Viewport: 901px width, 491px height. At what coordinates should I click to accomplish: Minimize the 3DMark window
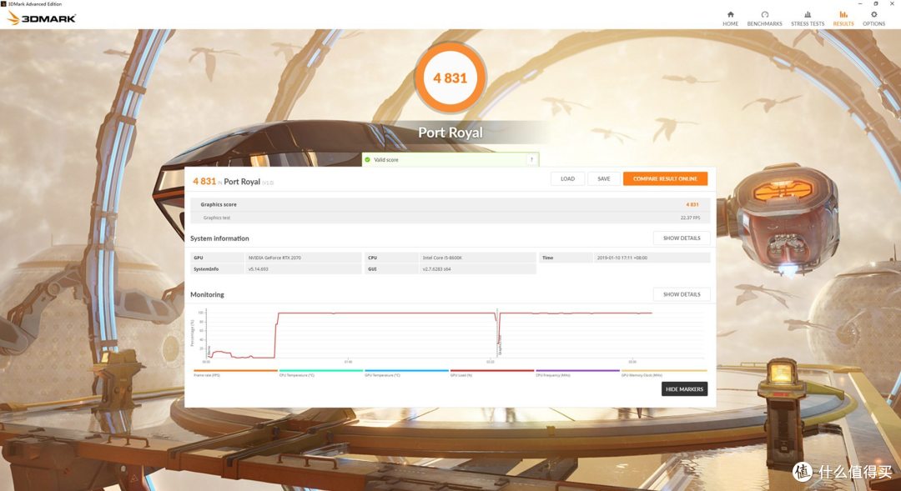(860, 3)
